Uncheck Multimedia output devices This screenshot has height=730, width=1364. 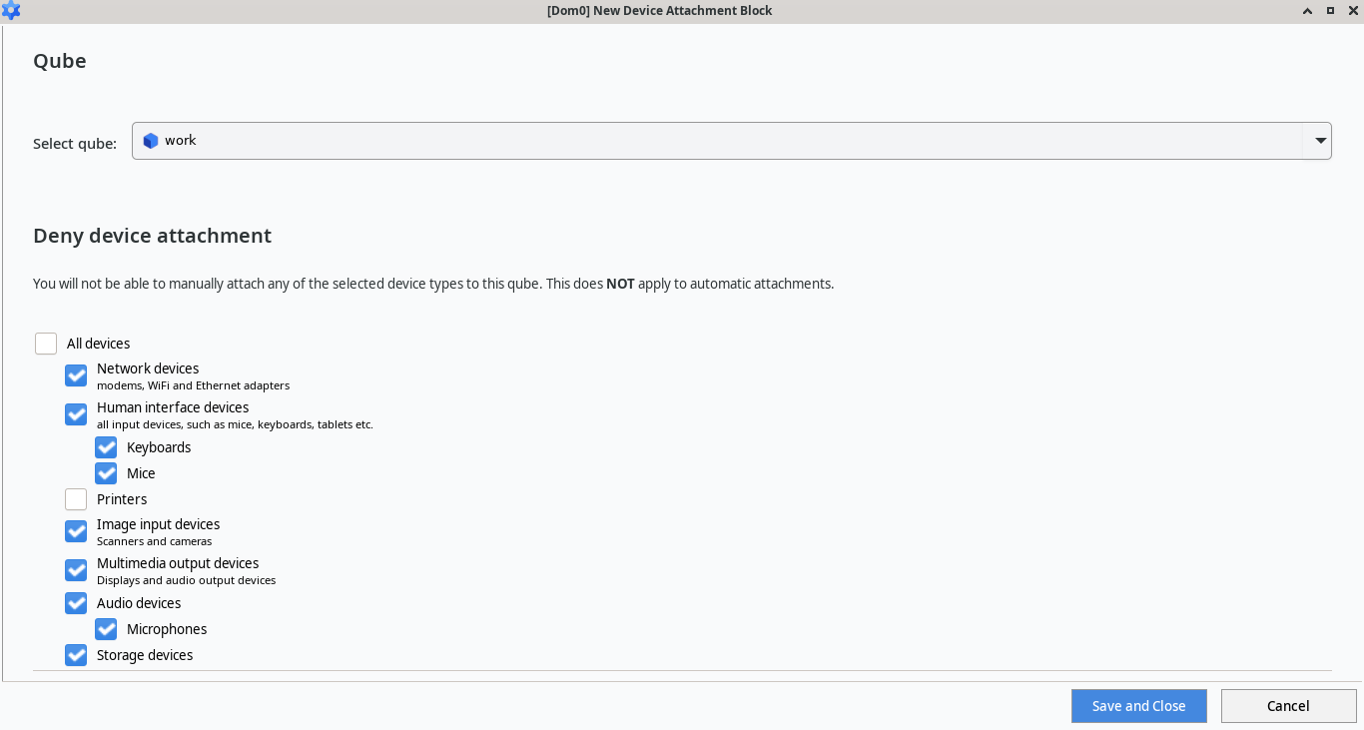[76, 569]
